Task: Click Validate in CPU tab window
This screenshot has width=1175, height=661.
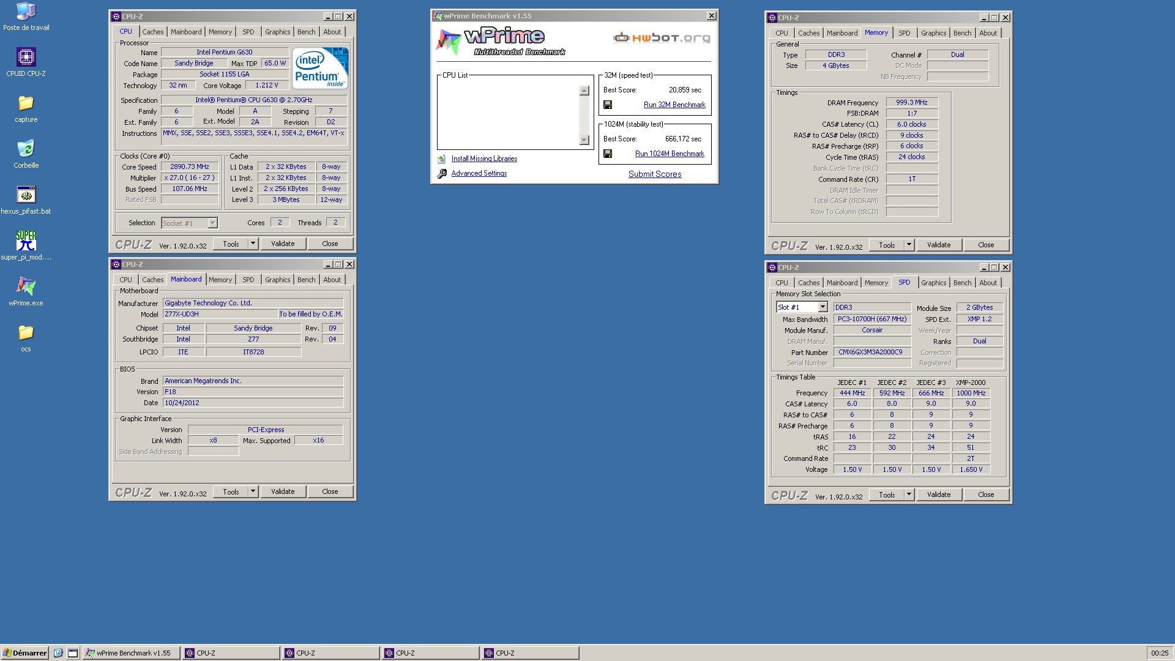Action: pyautogui.click(x=283, y=244)
